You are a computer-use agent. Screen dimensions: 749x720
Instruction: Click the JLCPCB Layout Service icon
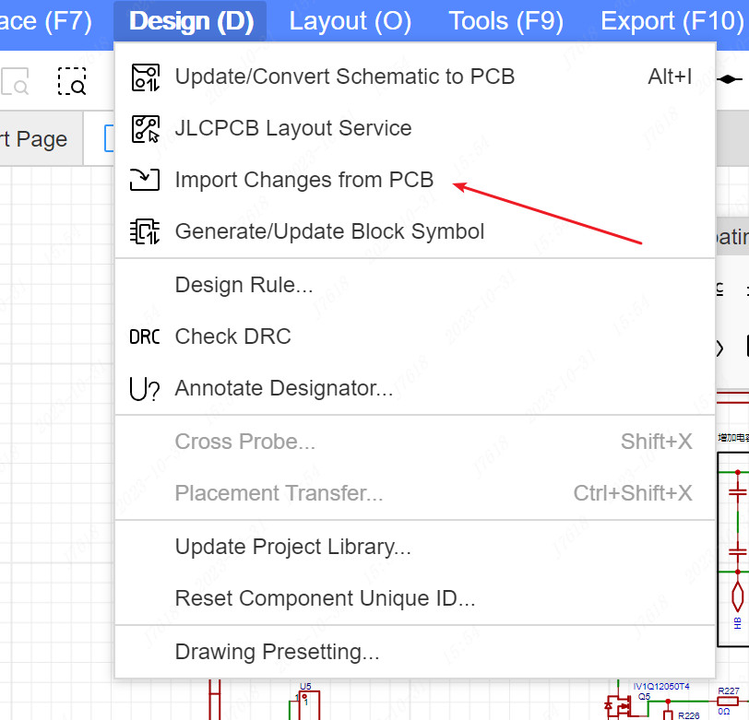click(145, 128)
